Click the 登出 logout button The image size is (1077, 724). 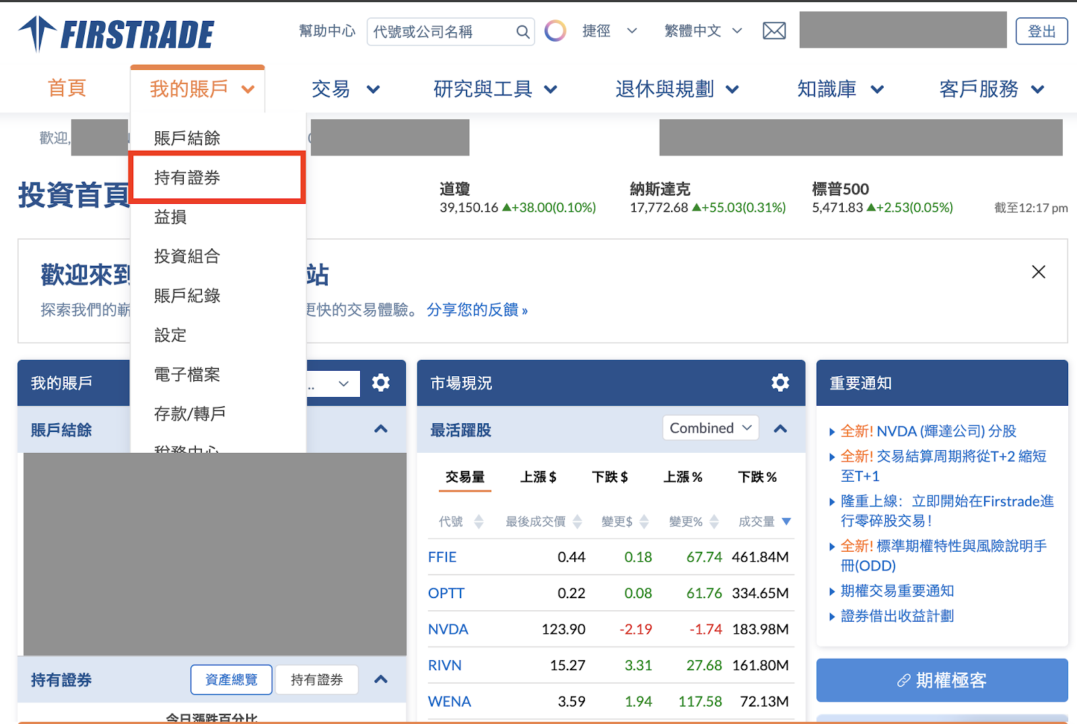point(1041,31)
